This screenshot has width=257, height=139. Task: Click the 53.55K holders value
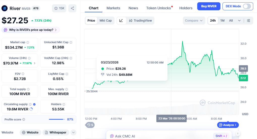tap(58, 109)
